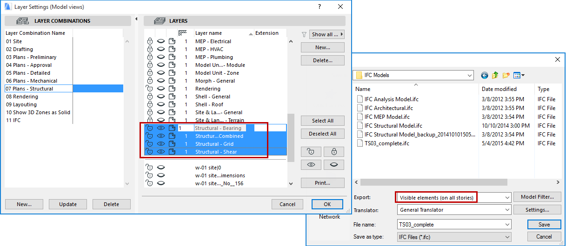Click the filter funnel icon beside Show all
The height and width of the screenshot is (246, 566).
click(304, 34)
